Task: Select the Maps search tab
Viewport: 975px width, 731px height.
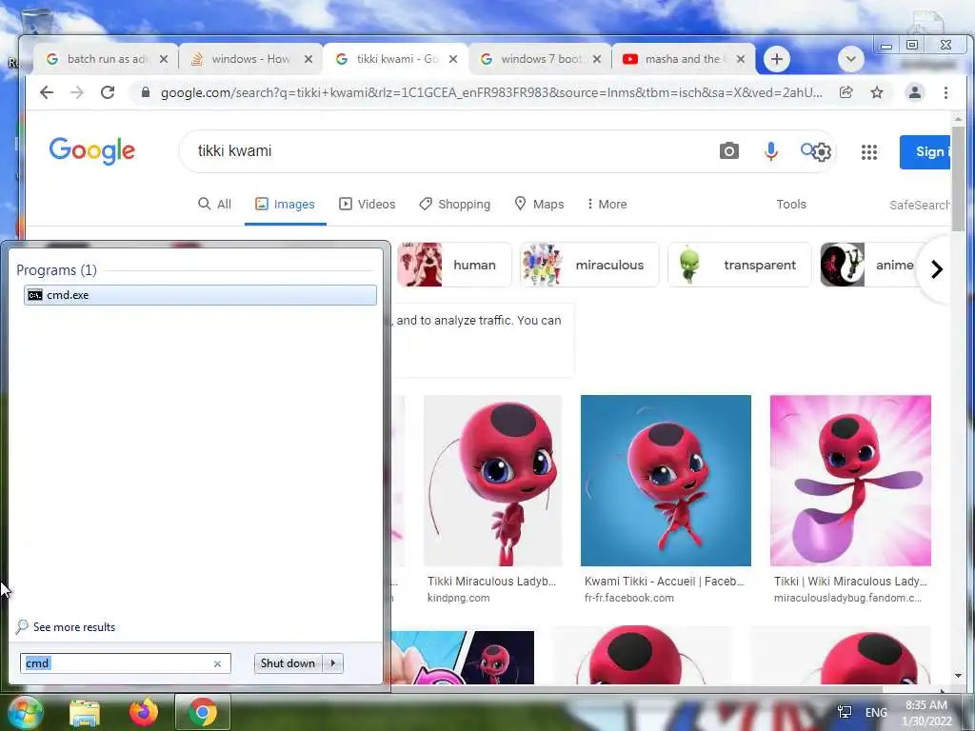Action: [x=539, y=204]
